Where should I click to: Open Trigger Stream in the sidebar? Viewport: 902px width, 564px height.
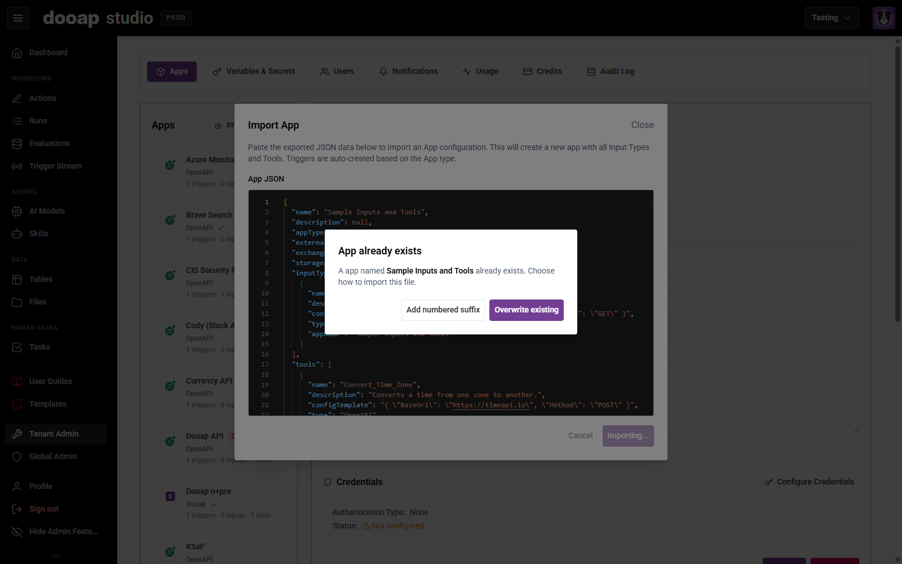pyautogui.click(x=55, y=166)
